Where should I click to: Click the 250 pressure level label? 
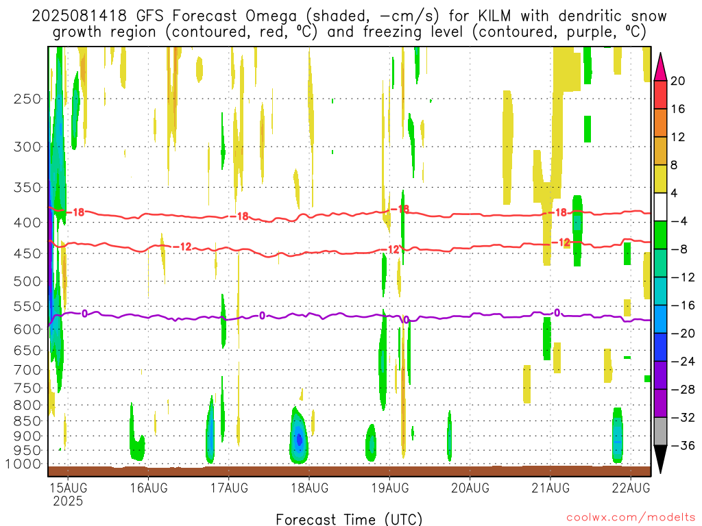click(27, 99)
